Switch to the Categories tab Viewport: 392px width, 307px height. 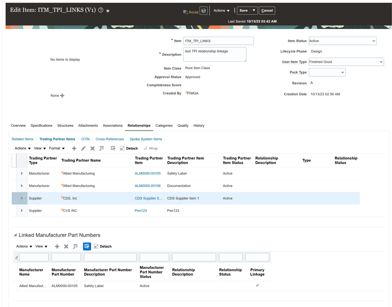[164, 126]
